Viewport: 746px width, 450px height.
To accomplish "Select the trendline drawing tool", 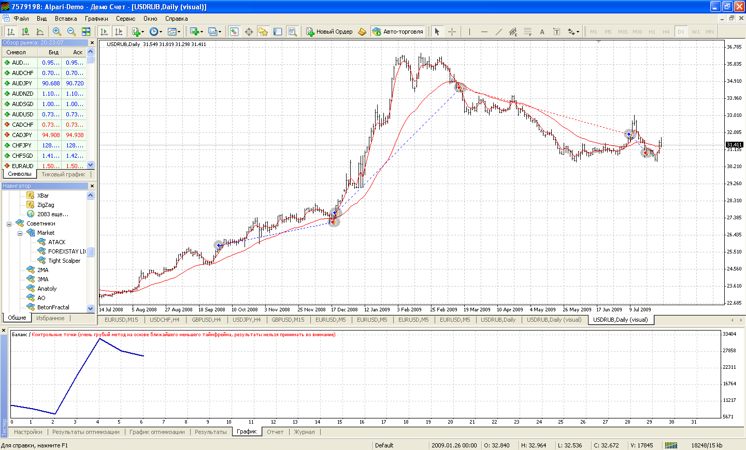I will click(498, 32).
